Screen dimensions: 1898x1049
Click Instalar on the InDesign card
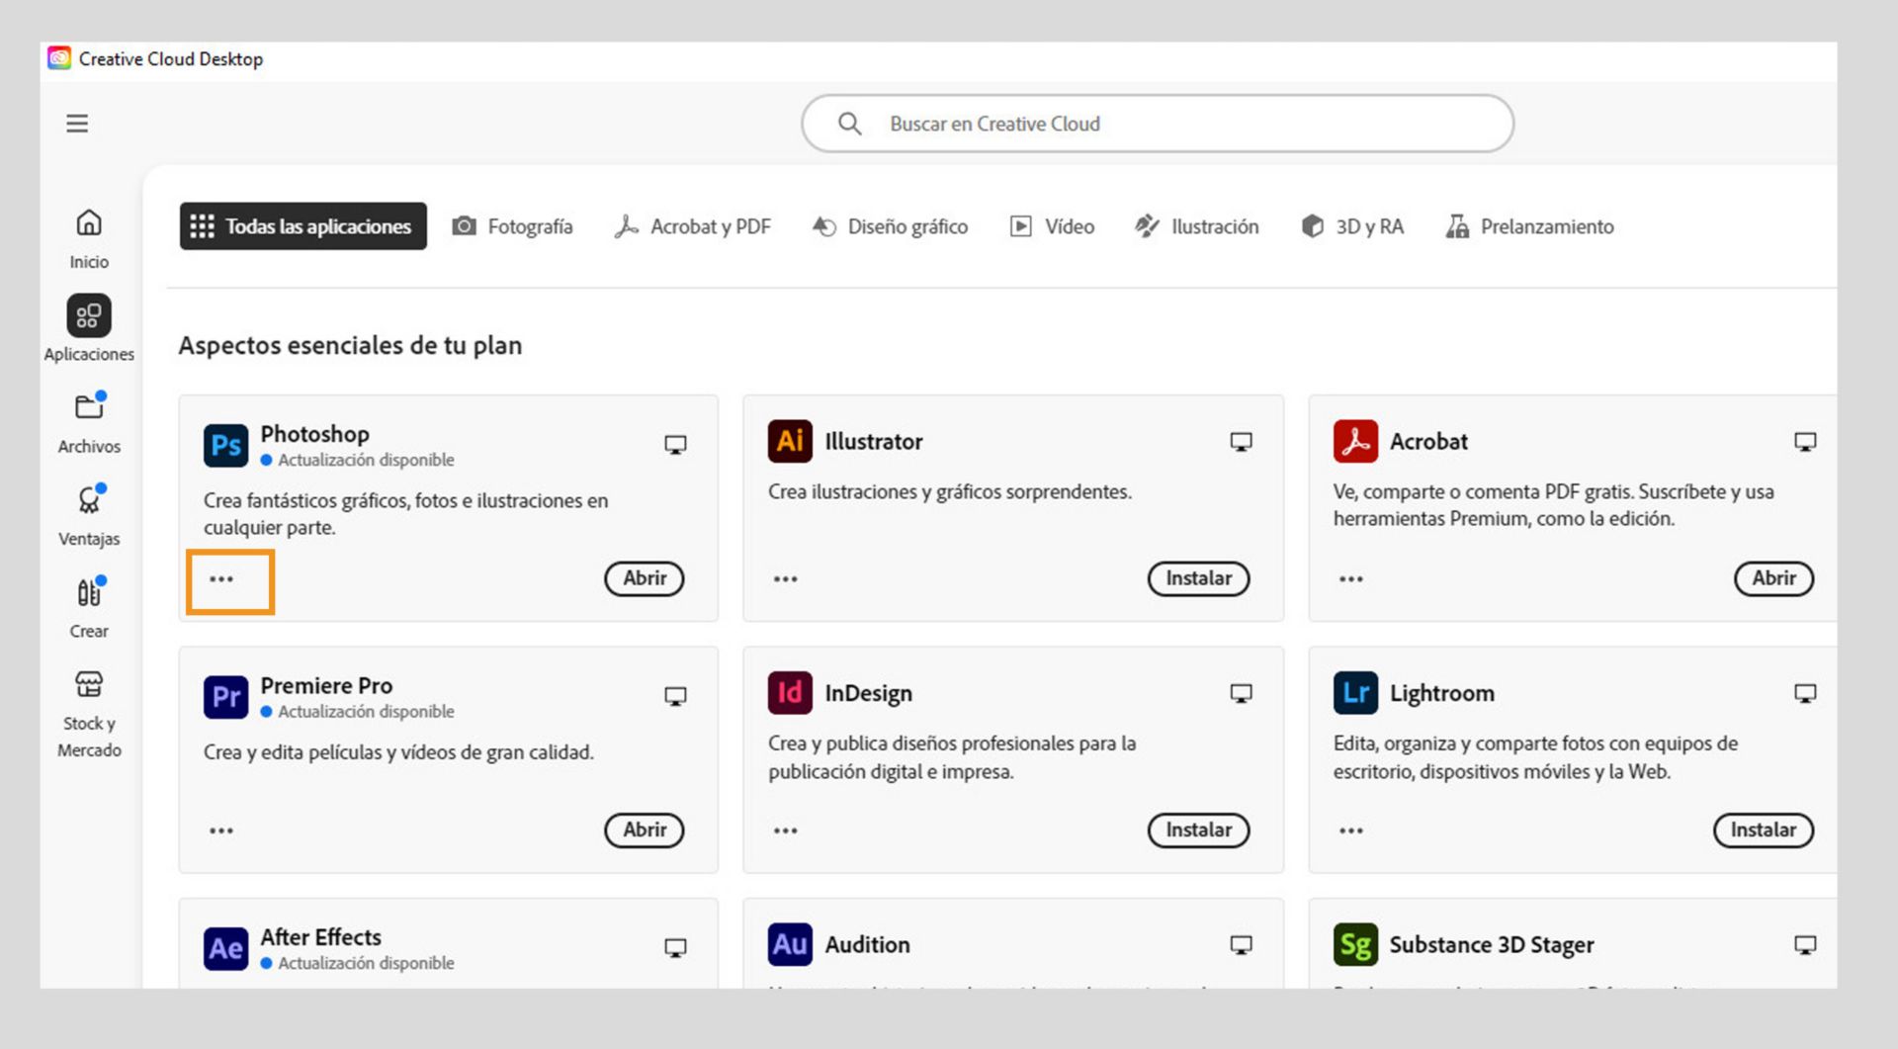tap(1198, 830)
